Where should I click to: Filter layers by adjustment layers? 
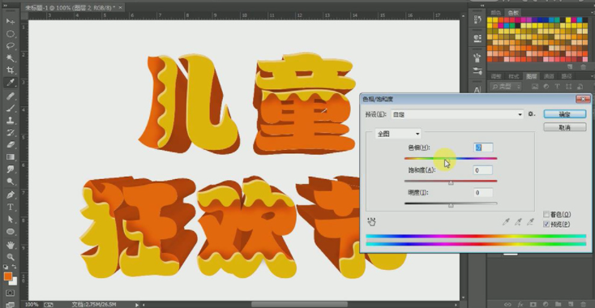(546, 87)
